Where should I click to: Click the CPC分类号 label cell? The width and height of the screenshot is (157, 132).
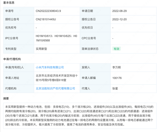coord(95,38)
